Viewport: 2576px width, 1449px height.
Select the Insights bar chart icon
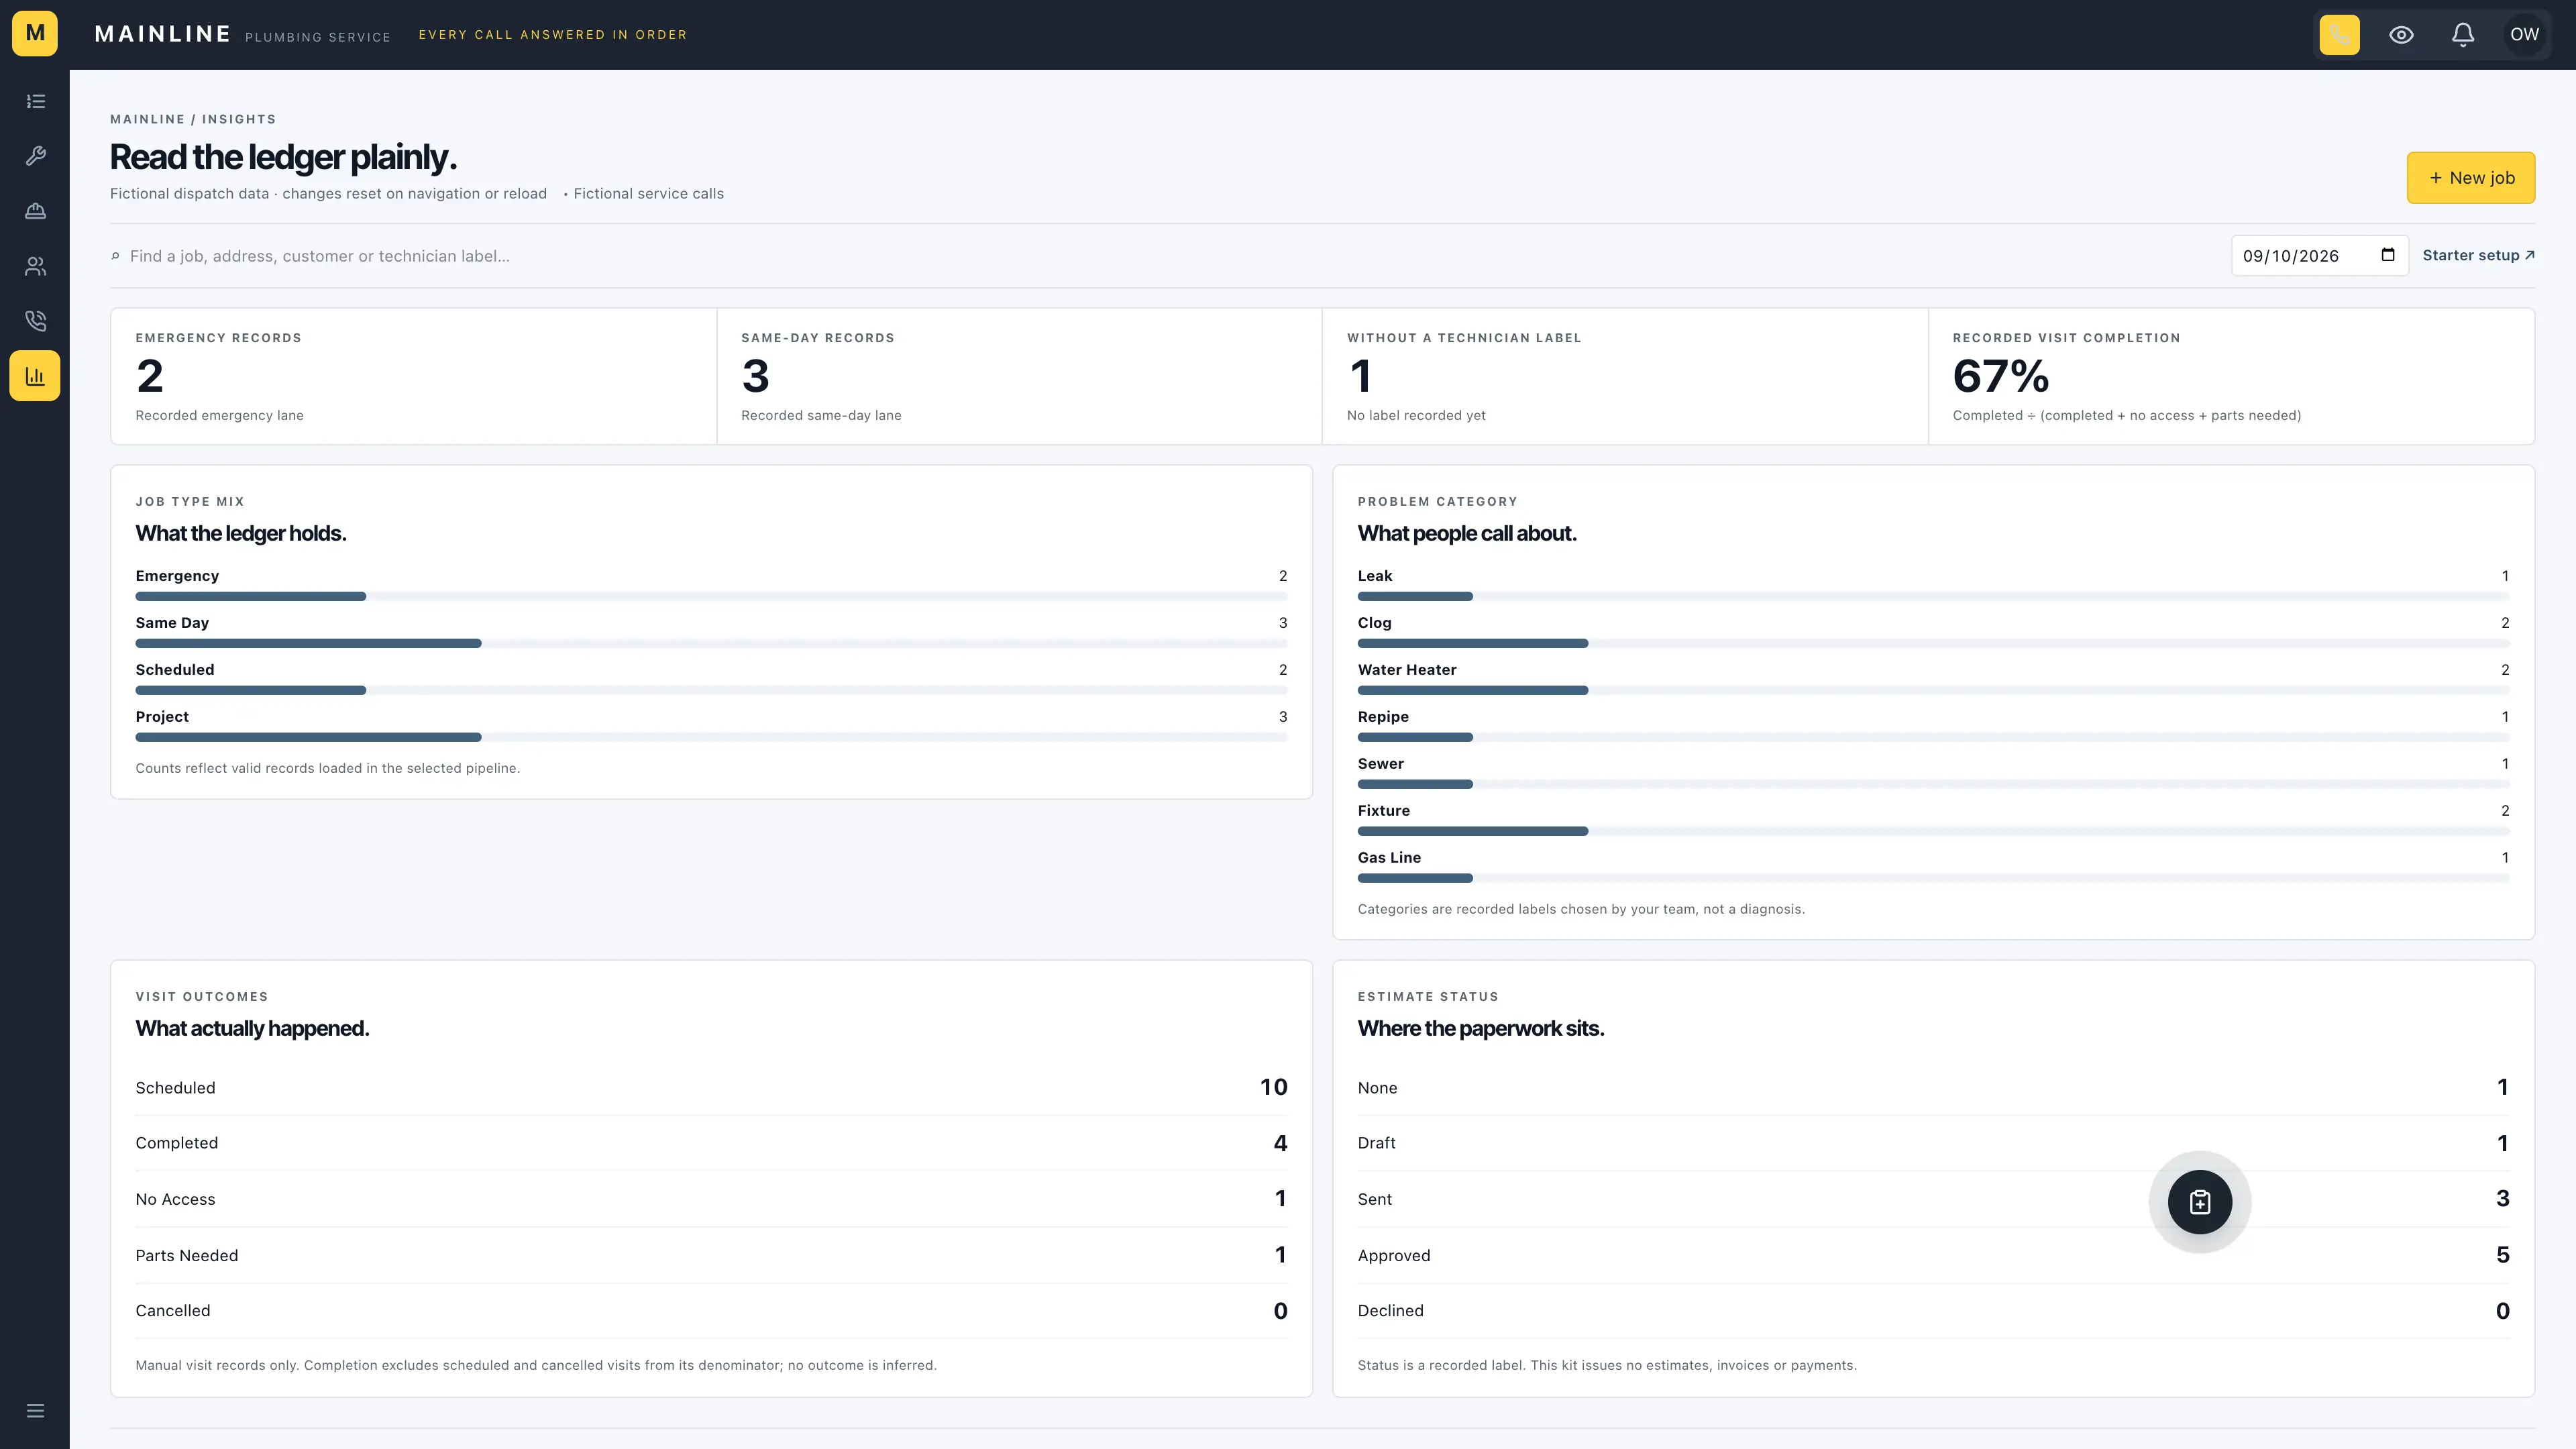[x=35, y=376]
